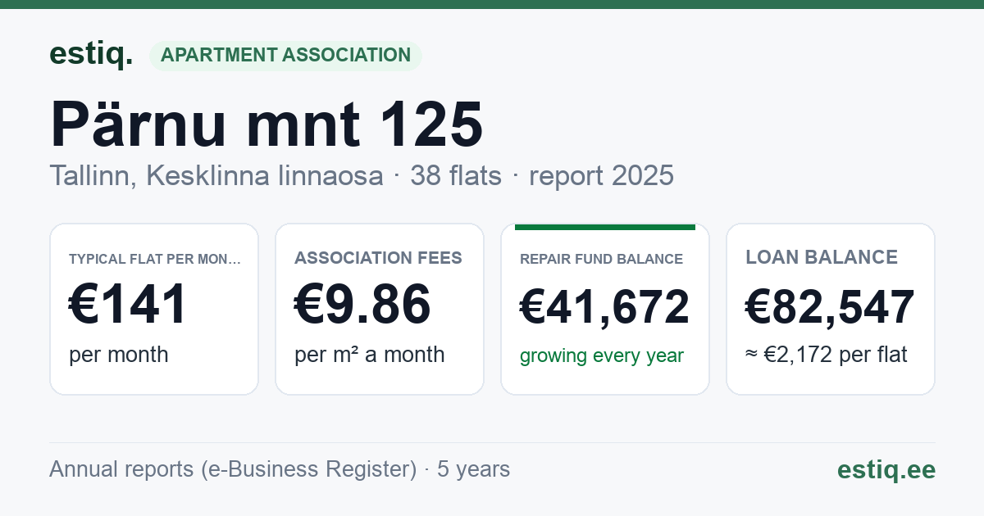Open the Association Fees card
The width and height of the screenshot is (984, 516).
[x=380, y=310]
